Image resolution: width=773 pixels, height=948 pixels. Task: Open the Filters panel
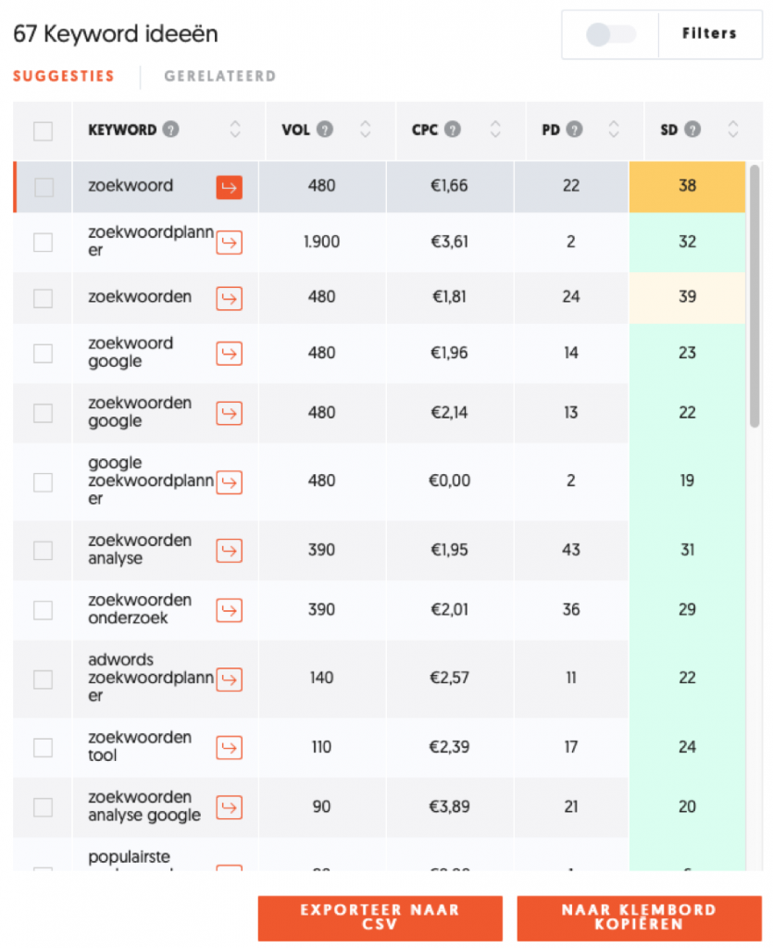click(709, 34)
